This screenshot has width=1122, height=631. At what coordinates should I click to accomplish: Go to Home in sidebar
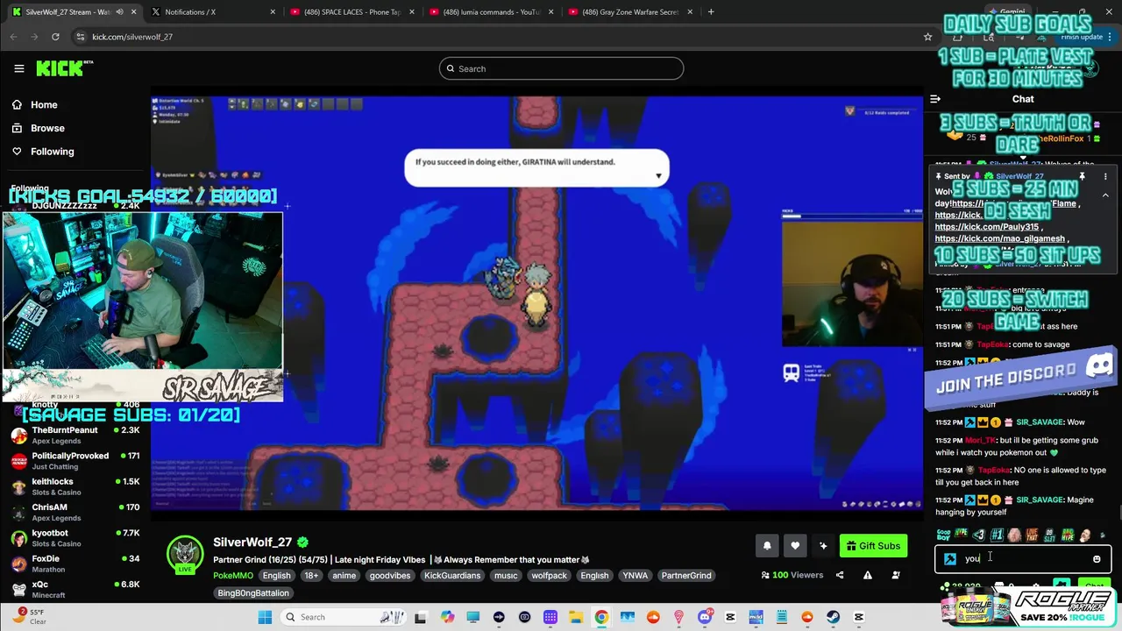pyautogui.click(x=44, y=104)
